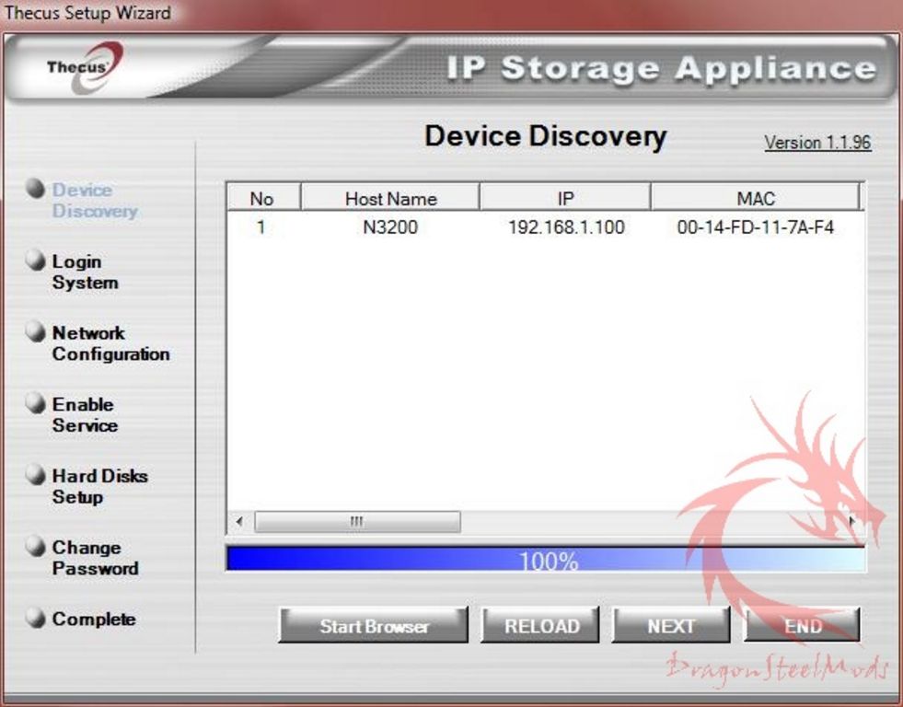Open the Version 1.1.96 link

click(x=817, y=142)
